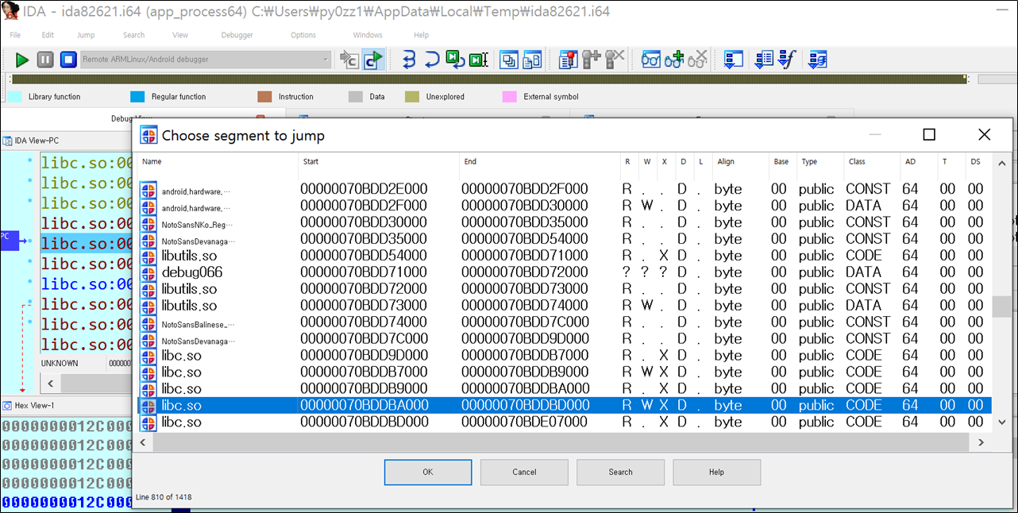
Task: Click Cancel in Choose segment dialog
Action: (524, 472)
